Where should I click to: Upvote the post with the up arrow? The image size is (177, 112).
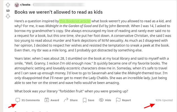click(x=8, y=5)
